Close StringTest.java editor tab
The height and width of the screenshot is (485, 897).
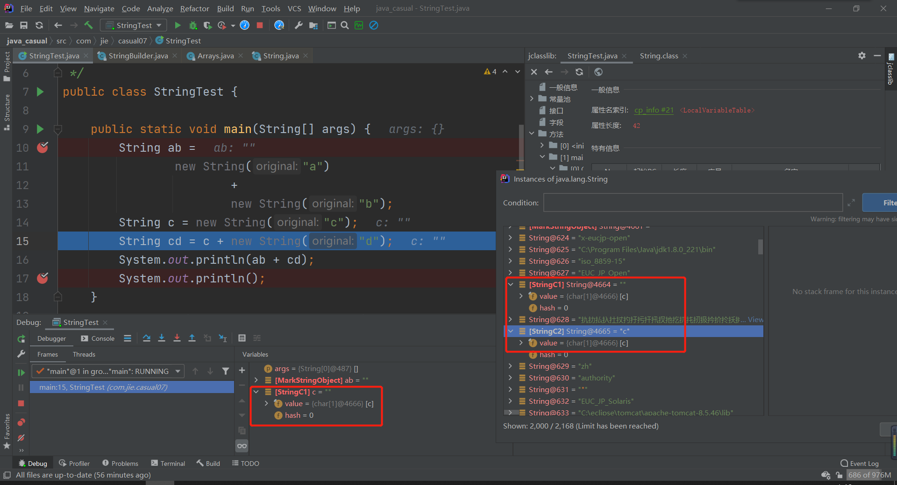point(86,56)
